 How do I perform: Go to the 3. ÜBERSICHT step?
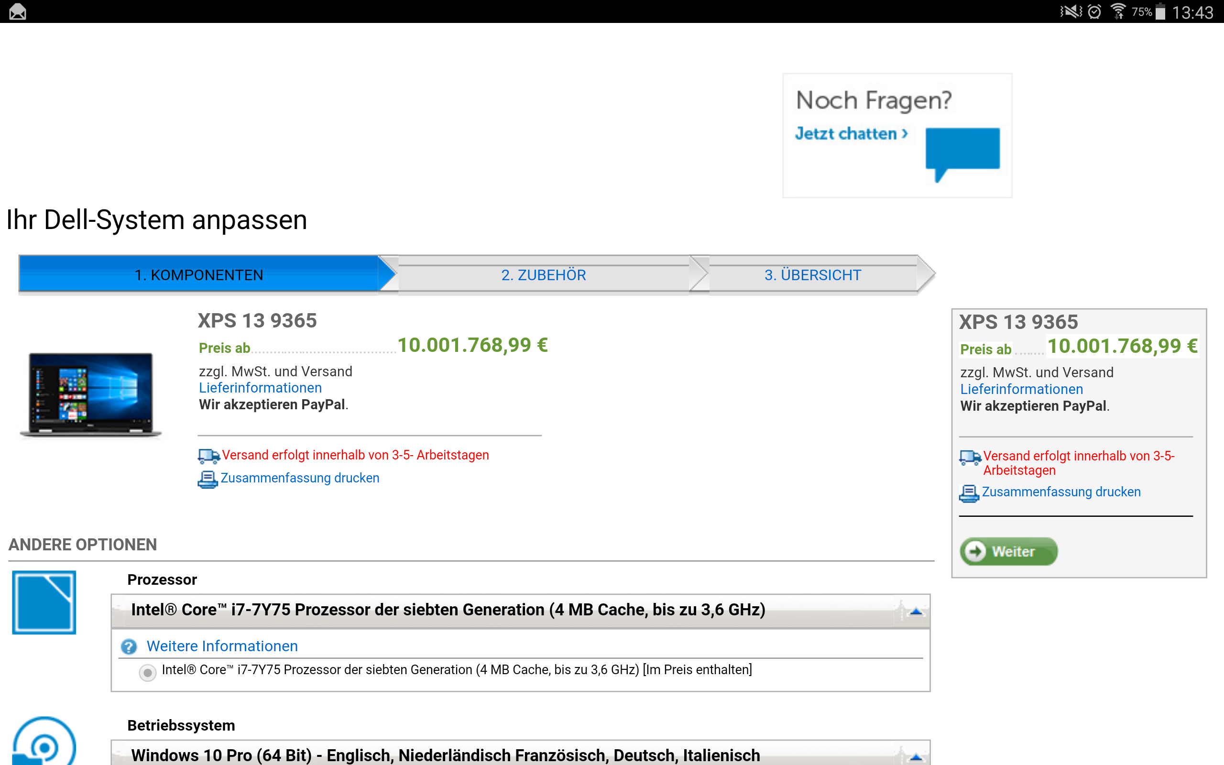click(812, 275)
